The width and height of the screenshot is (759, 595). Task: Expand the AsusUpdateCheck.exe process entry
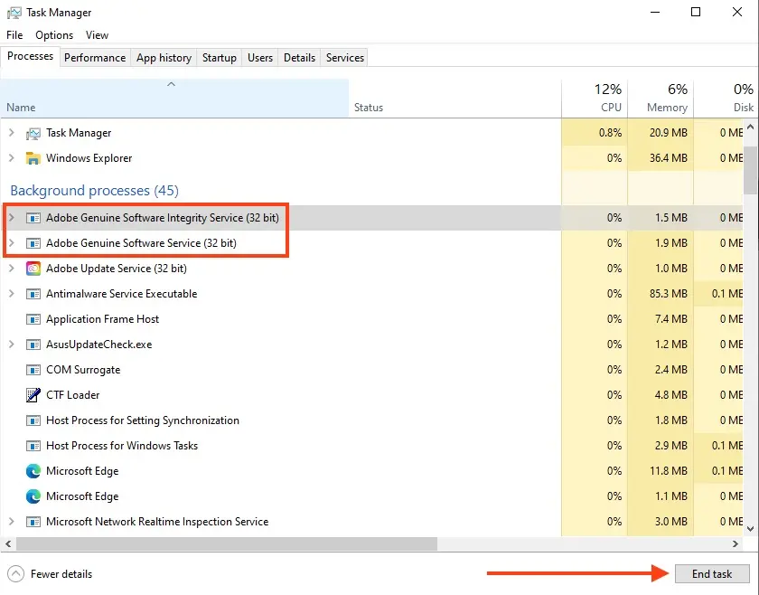12,345
